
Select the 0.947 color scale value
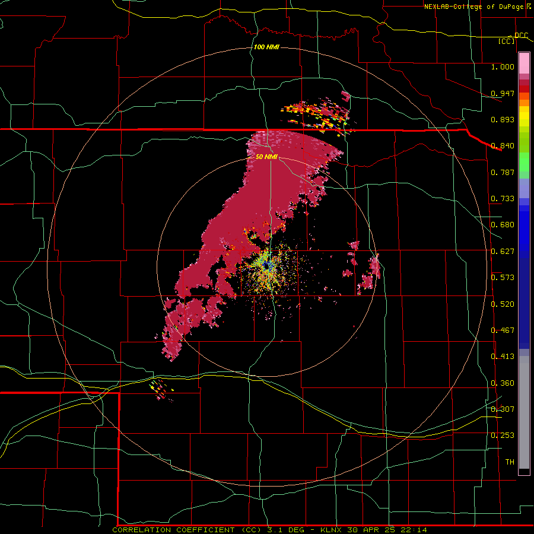[503, 93]
